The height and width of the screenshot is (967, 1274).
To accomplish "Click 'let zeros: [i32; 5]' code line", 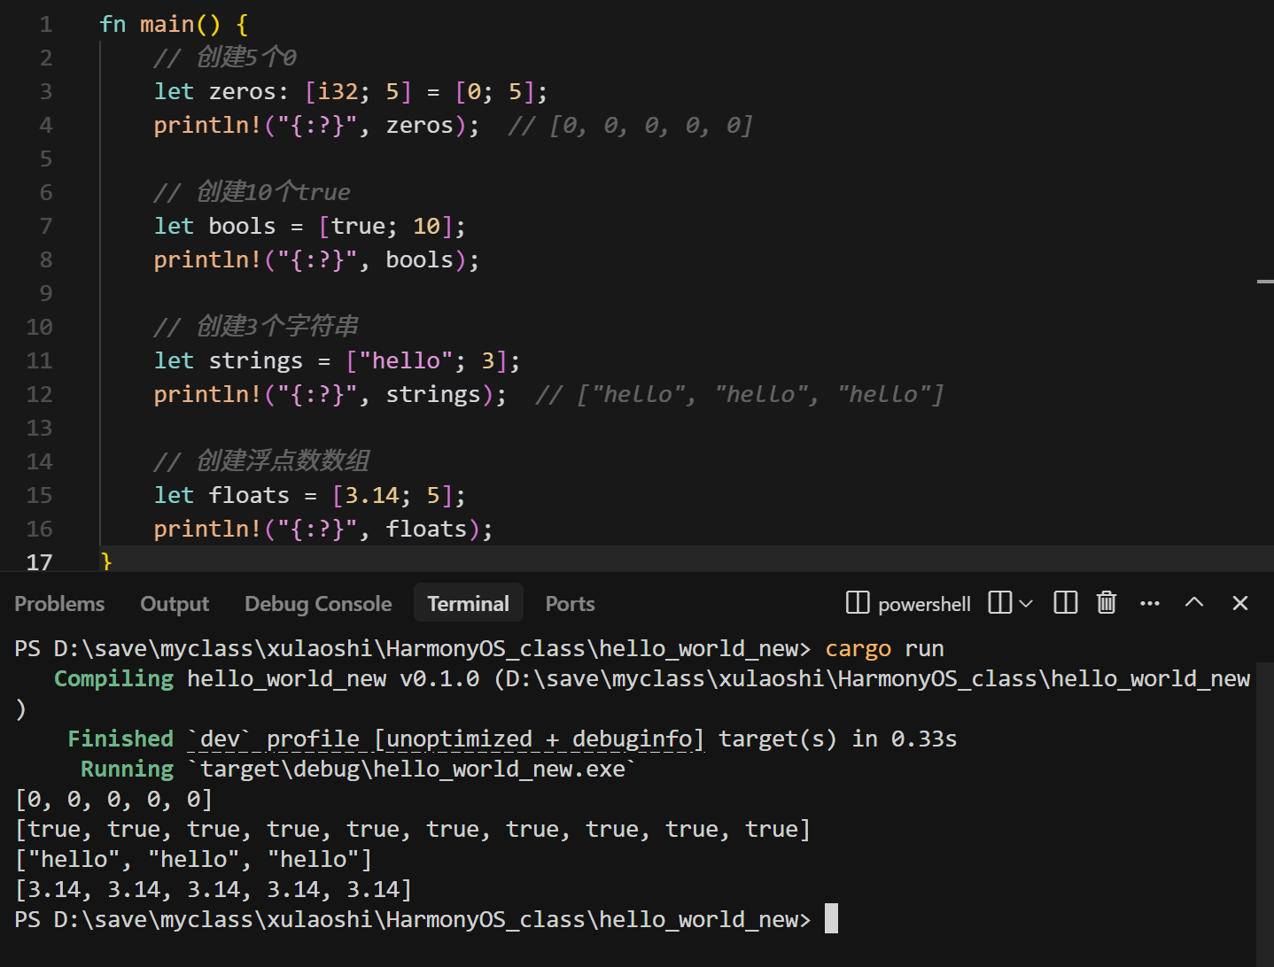I will click(352, 92).
